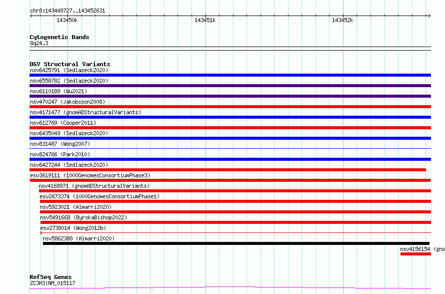Open nsv612769 (Cooper2011) variant label
The image size is (445, 294).
(x=63, y=123)
